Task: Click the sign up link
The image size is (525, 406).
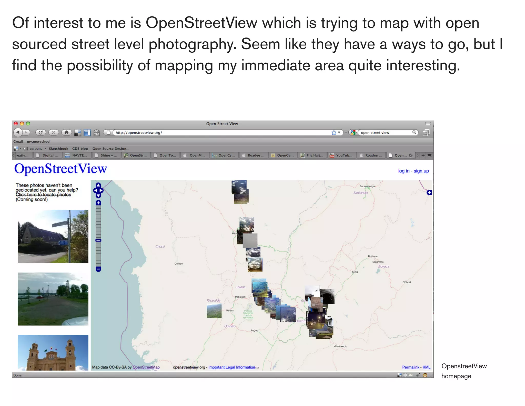Action: tap(421, 171)
